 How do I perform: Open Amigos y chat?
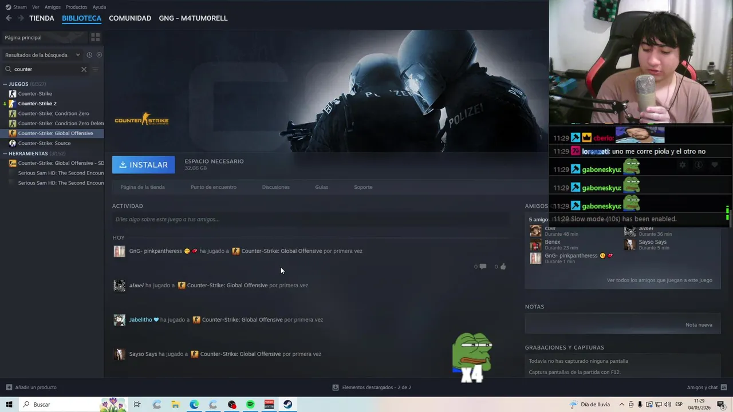(707, 387)
